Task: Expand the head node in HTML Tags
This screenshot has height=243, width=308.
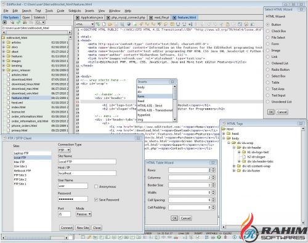Action: point(224,133)
